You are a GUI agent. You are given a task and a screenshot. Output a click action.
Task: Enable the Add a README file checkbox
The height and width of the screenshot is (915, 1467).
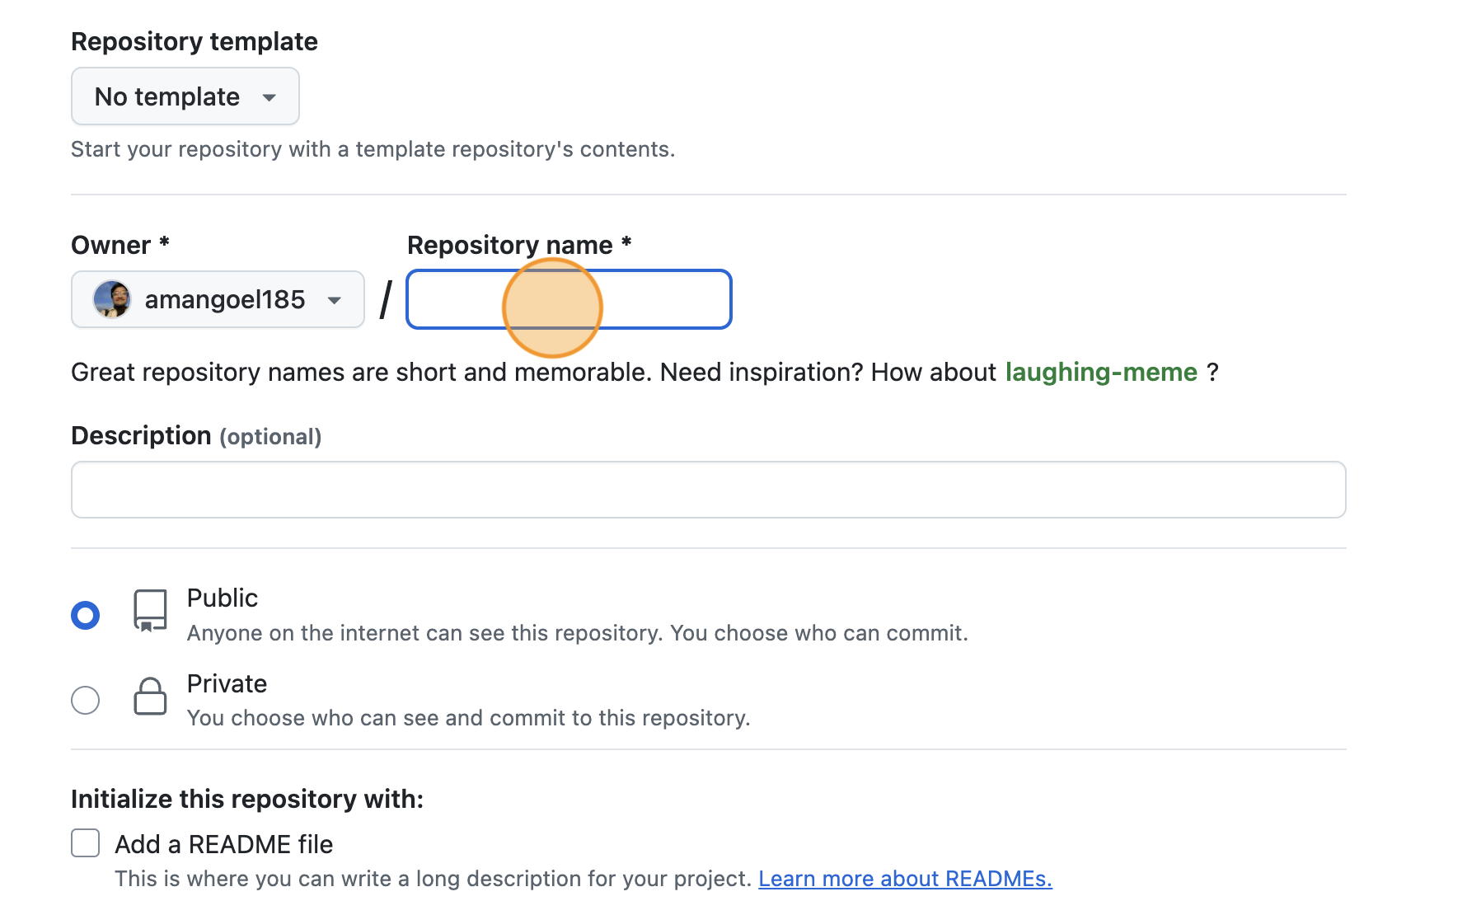coord(85,842)
